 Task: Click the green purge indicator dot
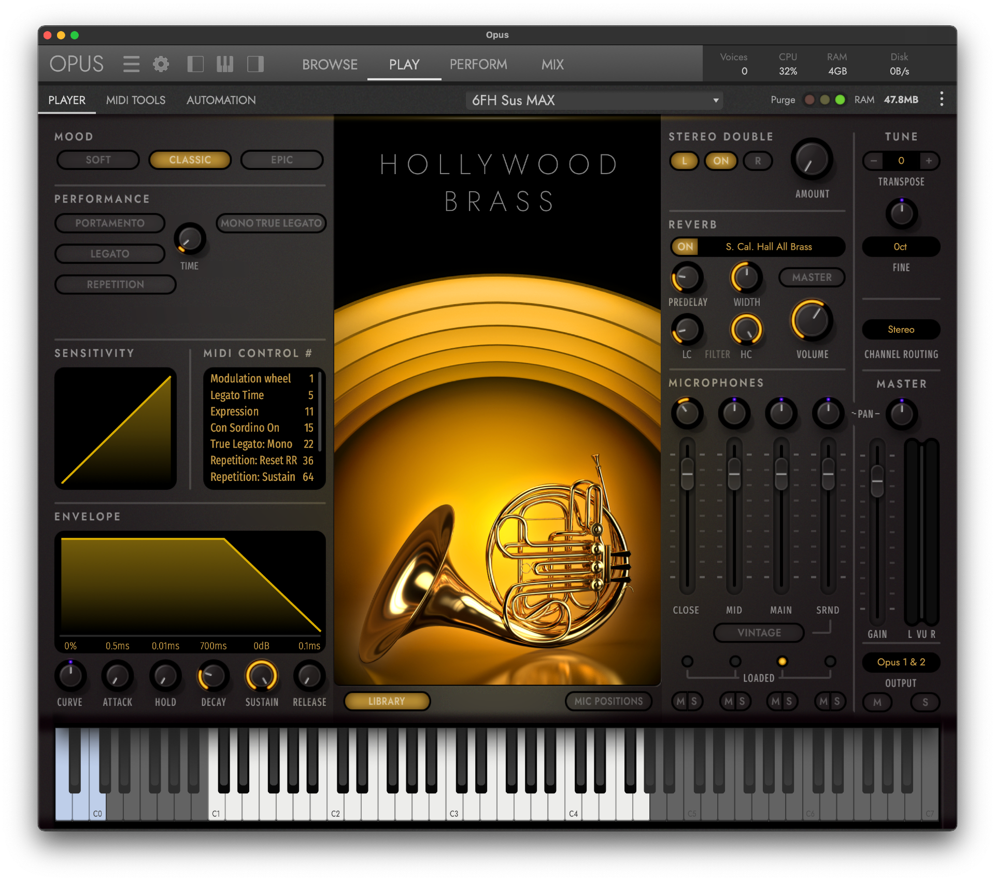tap(841, 100)
